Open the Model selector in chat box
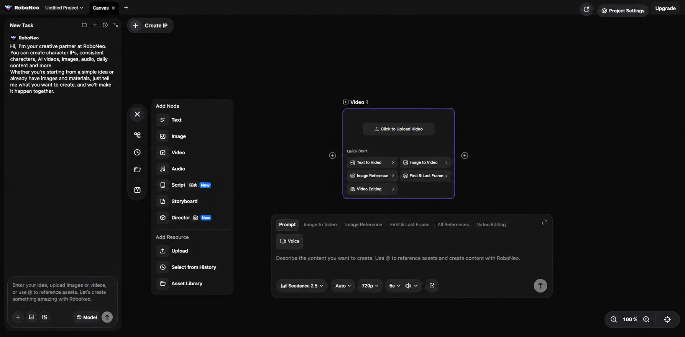Screen dimensions: 685x337 [87, 317]
